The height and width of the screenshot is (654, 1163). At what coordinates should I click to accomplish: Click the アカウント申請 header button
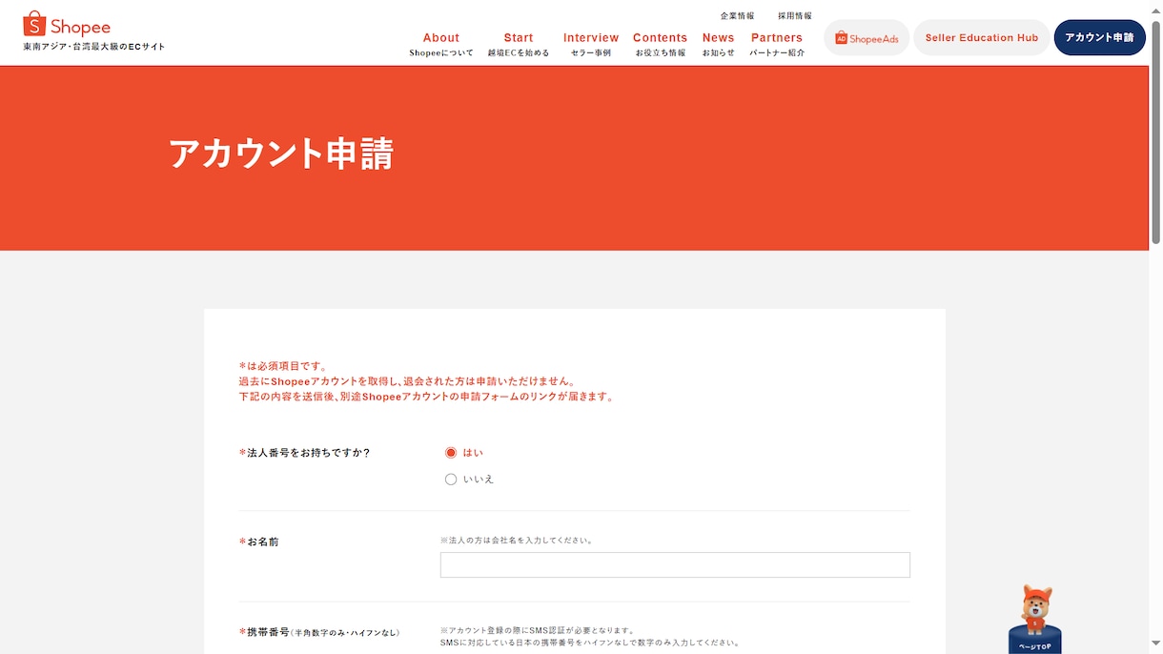click(x=1099, y=38)
